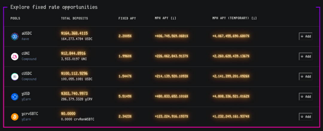This screenshot has height=131, width=323.
Task: Add the yUSD yEarn pool
Action: coord(305,96)
